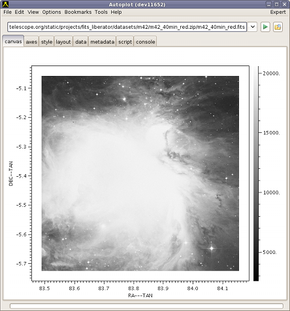Expand the address bar history dropdown
The height and width of the screenshot is (311, 290).
coord(253,27)
